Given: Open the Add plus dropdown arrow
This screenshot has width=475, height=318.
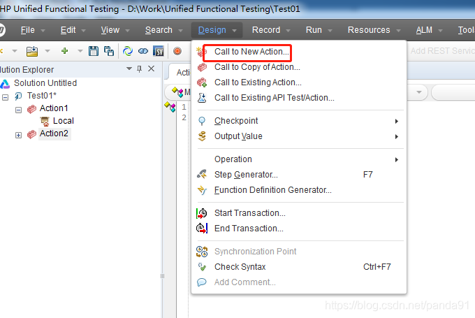Looking at the screenshot, I should click(x=80, y=51).
